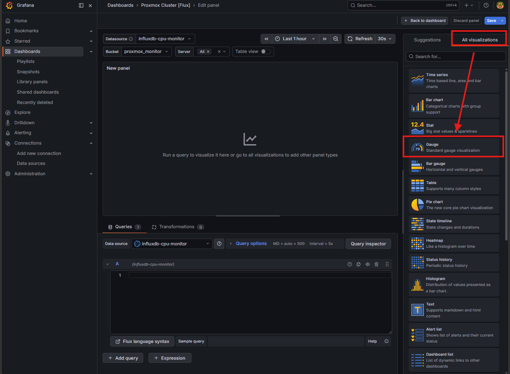Expand the Drilldown section chevron
This screenshot has height=374, width=510.
pyautogui.click(x=91, y=123)
